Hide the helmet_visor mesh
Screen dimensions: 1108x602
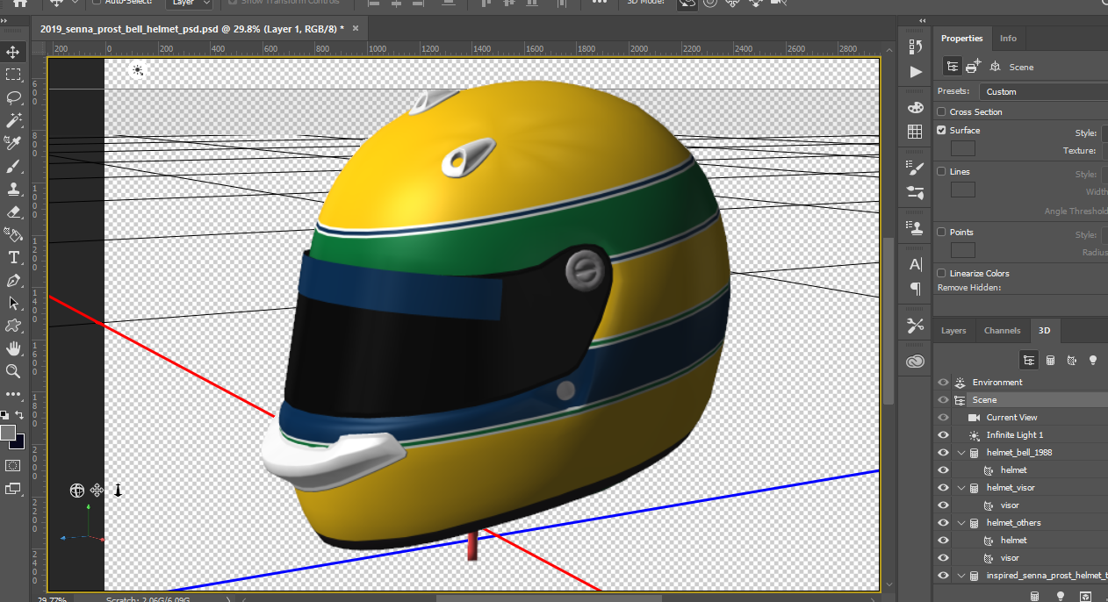[x=943, y=488]
